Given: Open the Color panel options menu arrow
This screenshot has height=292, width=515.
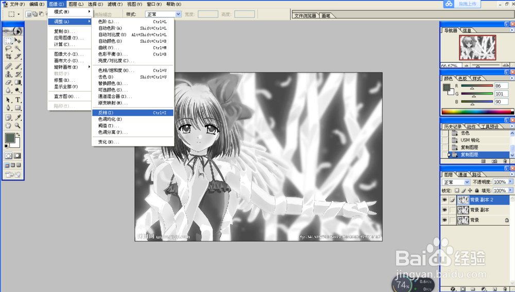Looking at the screenshot, I should click(512, 78).
